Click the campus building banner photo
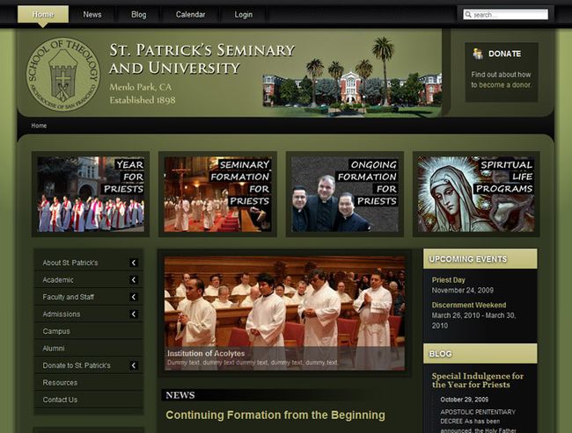The width and height of the screenshot is (572, 433). [352, 77]
